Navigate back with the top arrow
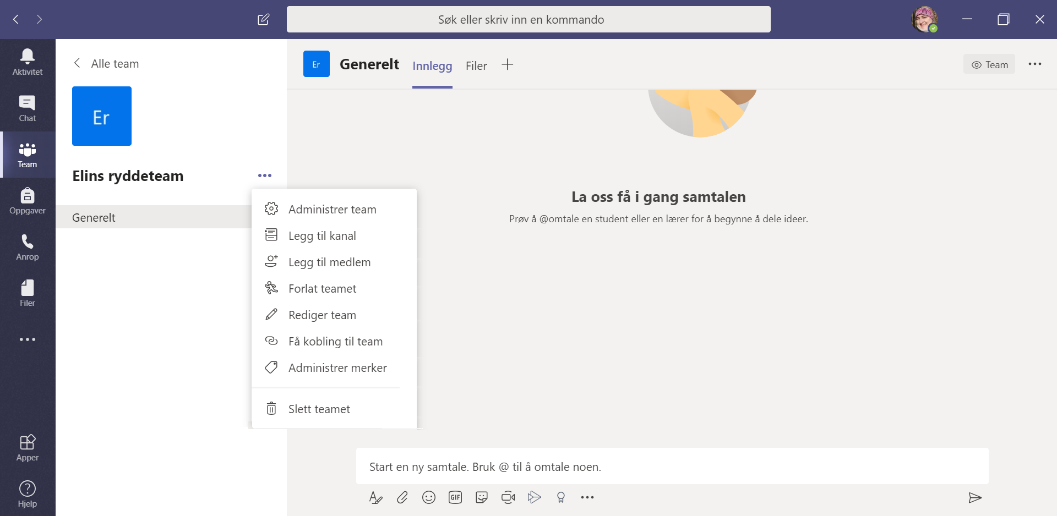This screenshot has width=1057, height=516. pyautogui.click(x=16, y=19)
